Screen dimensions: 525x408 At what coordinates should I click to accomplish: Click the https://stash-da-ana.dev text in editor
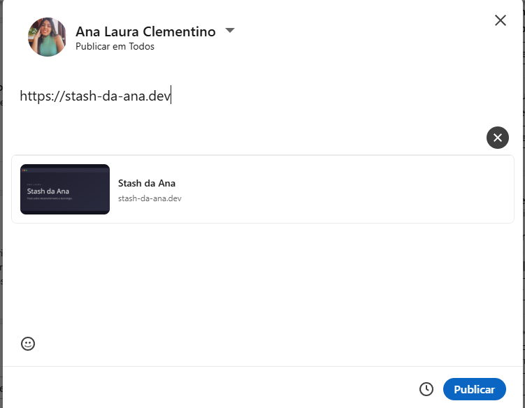(96, 96)
